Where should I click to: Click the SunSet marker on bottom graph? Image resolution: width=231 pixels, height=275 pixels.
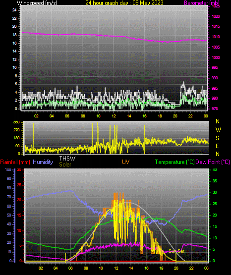pyautogui.click(x=176, y=251)
